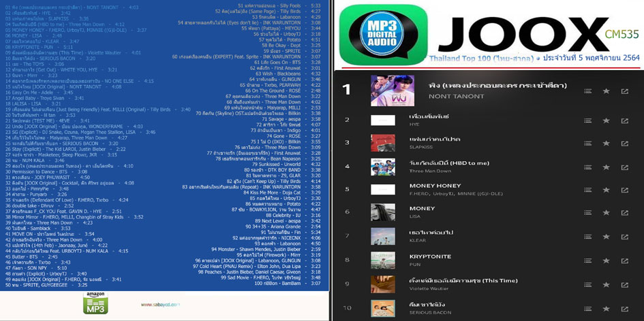Star the KLEAR track
The image size is (644, 321).
(607, 237)
